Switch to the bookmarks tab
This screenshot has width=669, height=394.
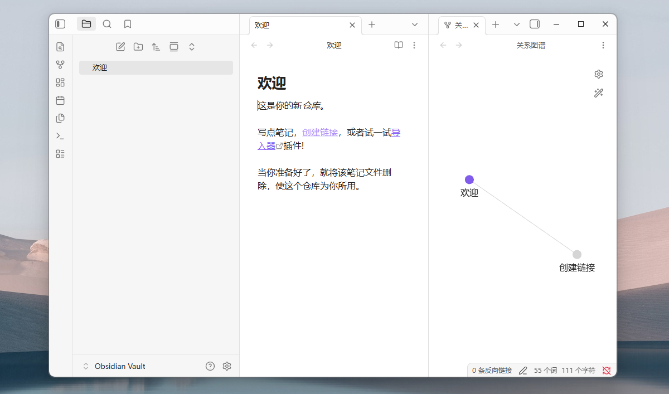click(128, 24)
